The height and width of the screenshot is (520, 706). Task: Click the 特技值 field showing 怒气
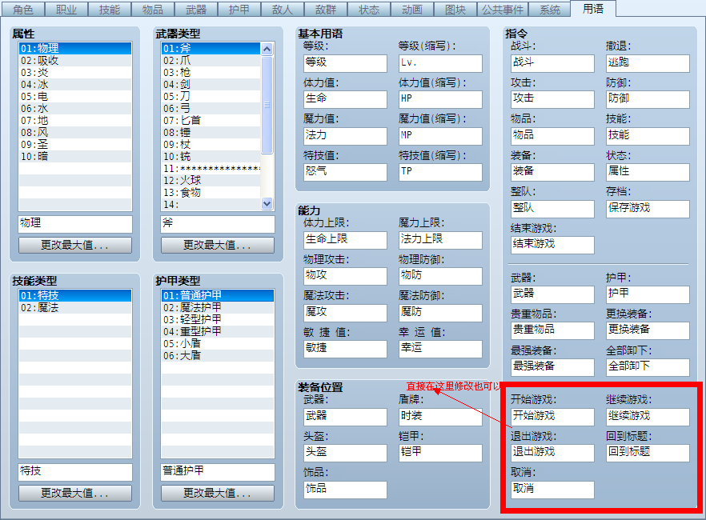coord(345,172)
